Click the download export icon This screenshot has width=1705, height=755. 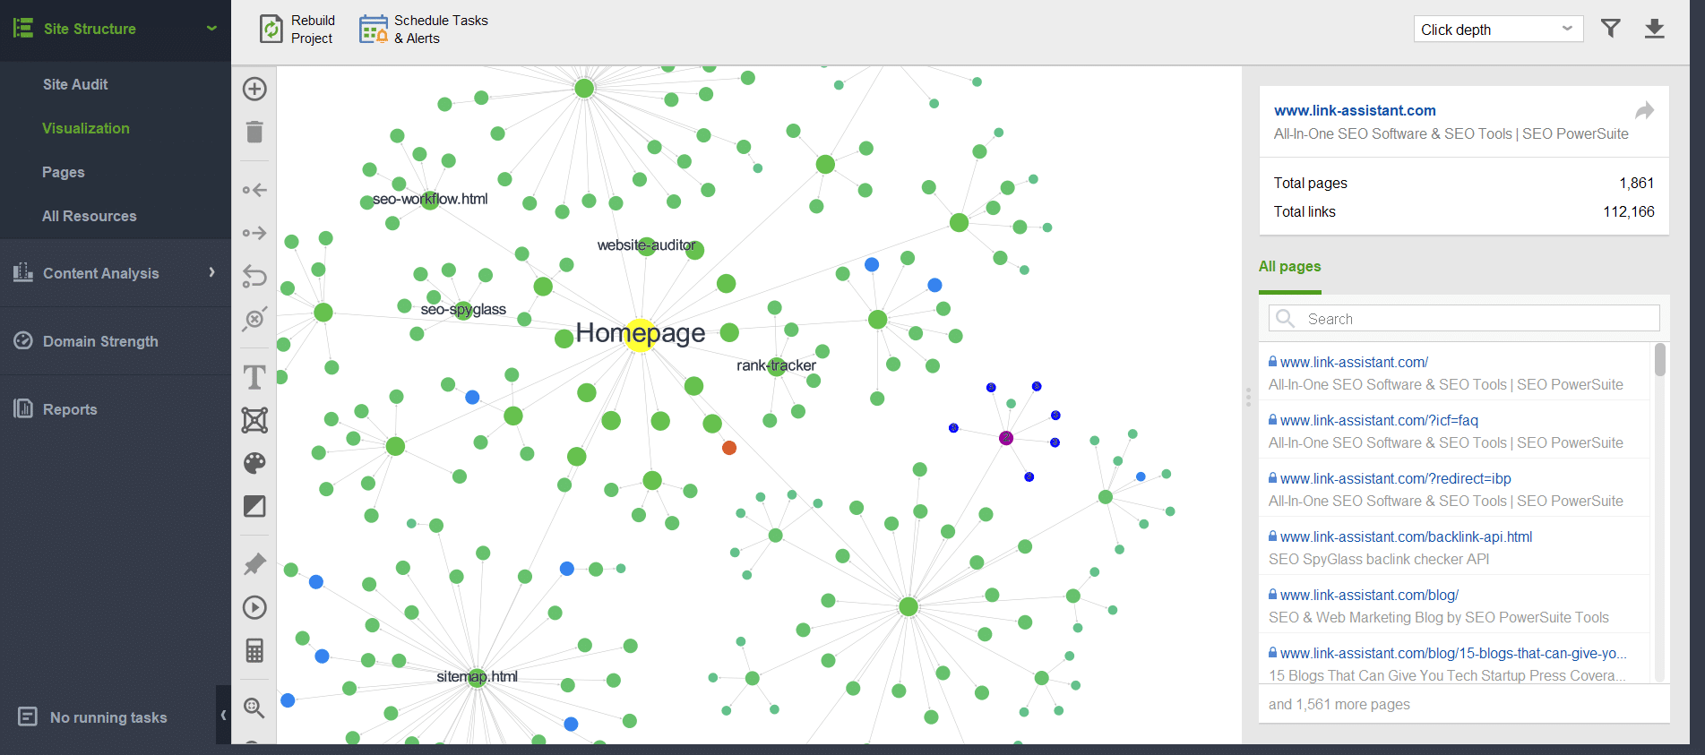click(1655, 29)
